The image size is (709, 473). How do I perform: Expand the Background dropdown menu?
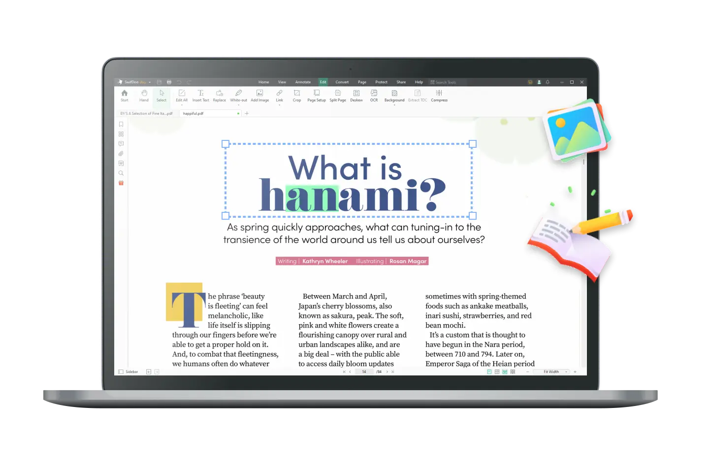(x=394, y=105)
